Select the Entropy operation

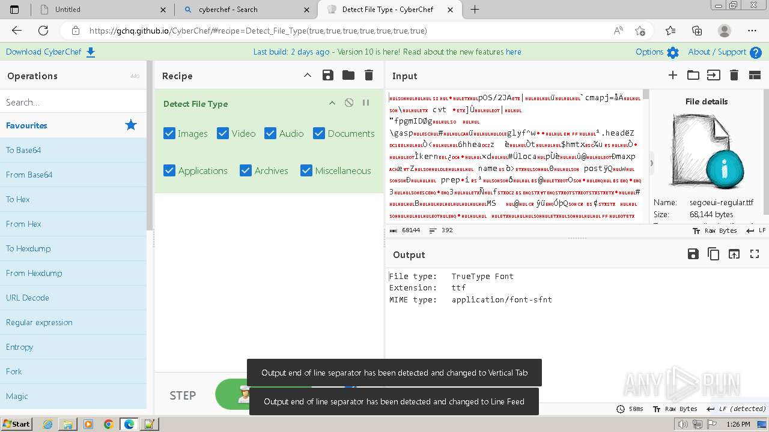click(x=73, y=347)
